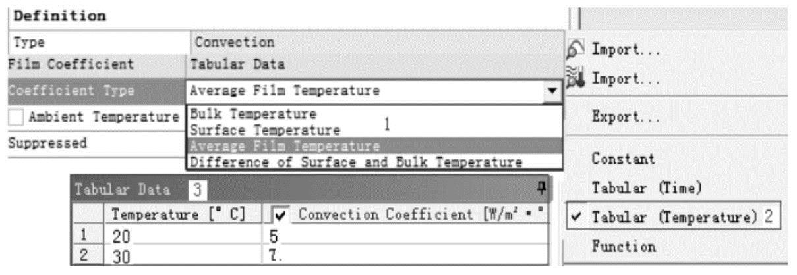This screenshot has height=275, width=797.
Task: Uncheck the Convection Coefficient column checkbox
Action: tap(281, 214)
